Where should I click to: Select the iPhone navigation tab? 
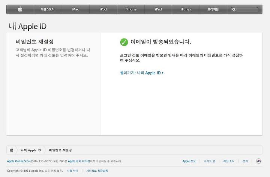point(131,9)
